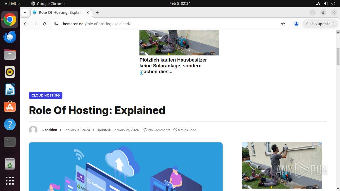The width and height of the screenshot is (340, 191).
Task: Click the CLOUD HOSTING category badge
Action: click(x=46, y=95)
